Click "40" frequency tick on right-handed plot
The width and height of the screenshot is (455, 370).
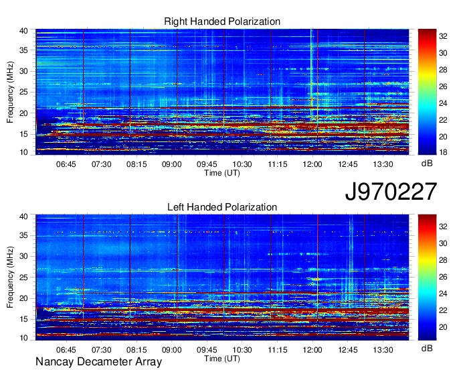click(23, 31)
